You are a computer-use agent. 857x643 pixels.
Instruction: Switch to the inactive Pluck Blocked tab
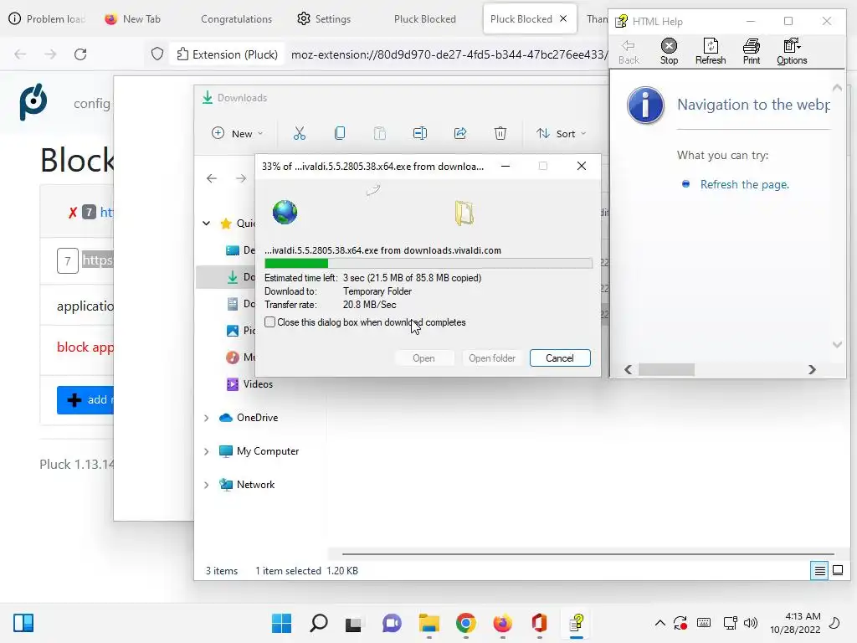pyautogui.click(x=424, y=19)
